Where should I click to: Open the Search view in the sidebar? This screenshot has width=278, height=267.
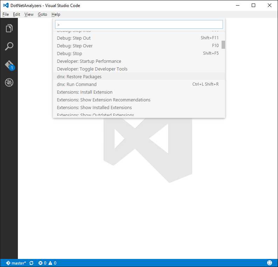(9, 46)
